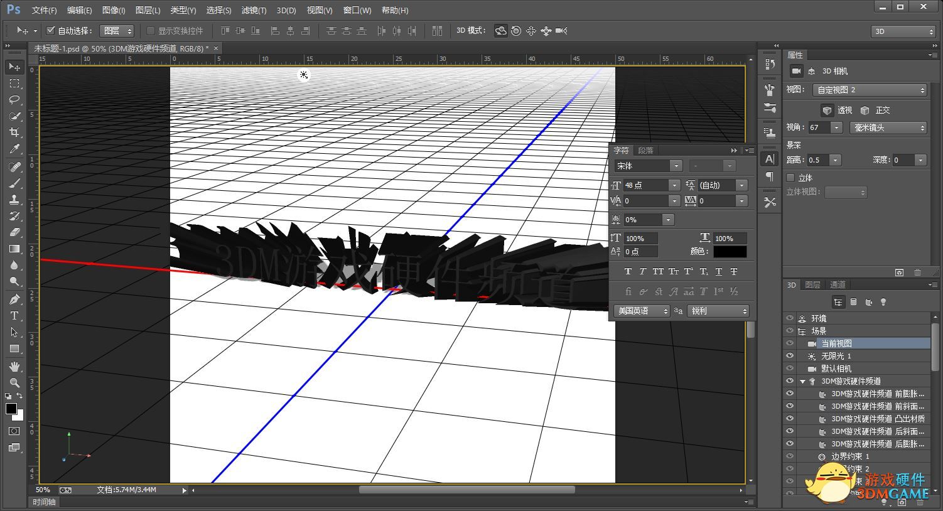
Task: Open the camera view dropdown 自定视图 2
Action: click(870, 90)
